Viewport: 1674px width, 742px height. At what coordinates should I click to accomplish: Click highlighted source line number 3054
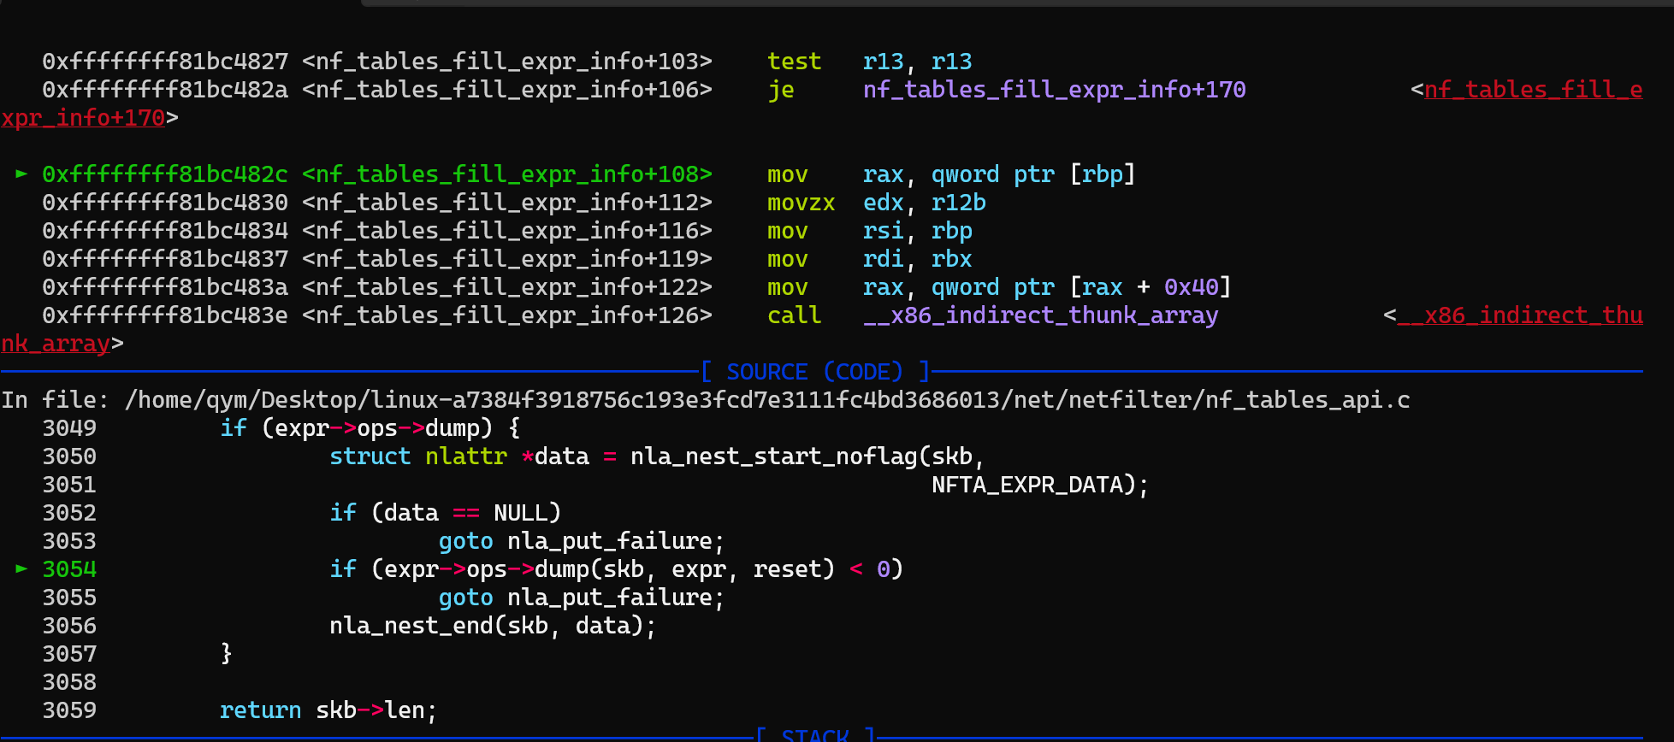point(69,569)
